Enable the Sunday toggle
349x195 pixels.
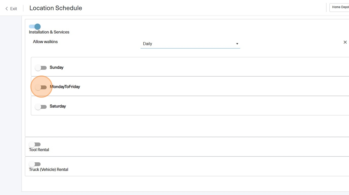41,68
